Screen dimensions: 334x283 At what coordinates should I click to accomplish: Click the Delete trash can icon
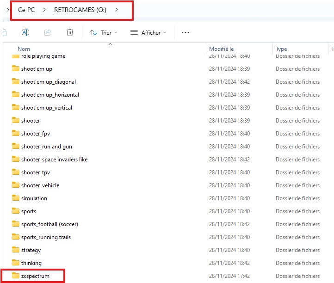tap(69, 32)
